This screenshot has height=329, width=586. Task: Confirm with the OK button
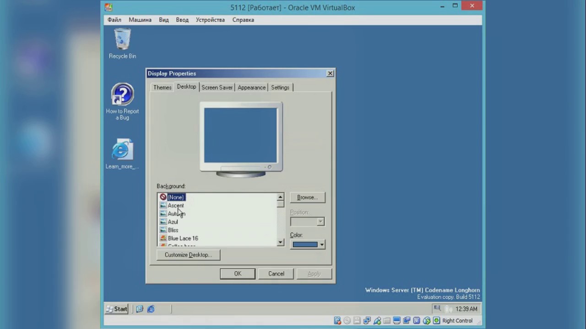tap(238, 274)
